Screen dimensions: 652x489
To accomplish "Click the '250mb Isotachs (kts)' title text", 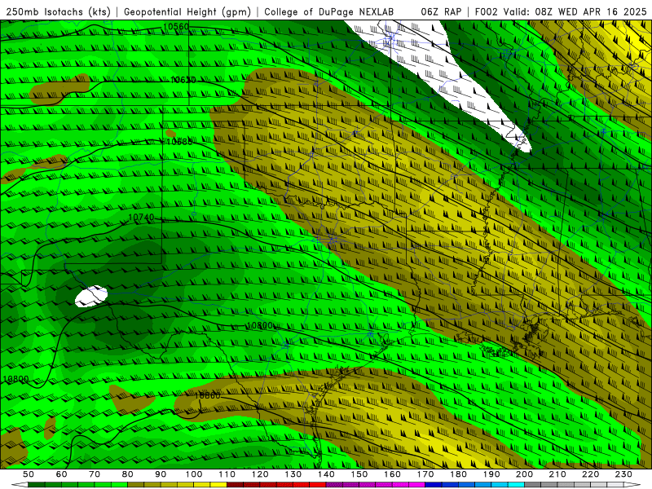I will 59,11.
